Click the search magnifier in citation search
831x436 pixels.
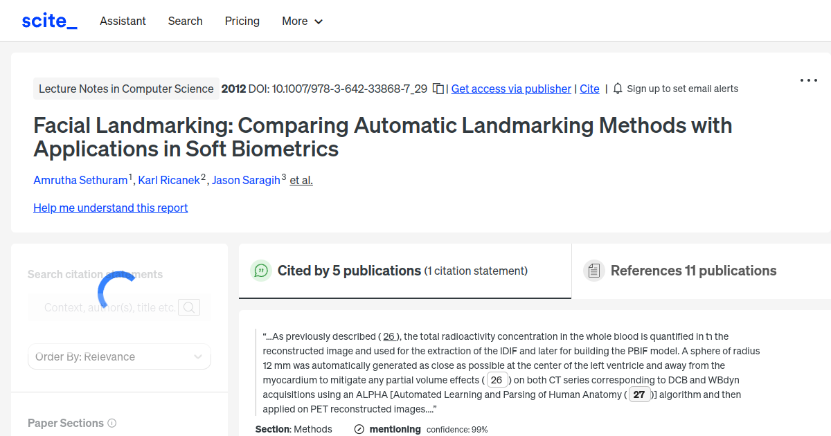[x=188, y=307]
